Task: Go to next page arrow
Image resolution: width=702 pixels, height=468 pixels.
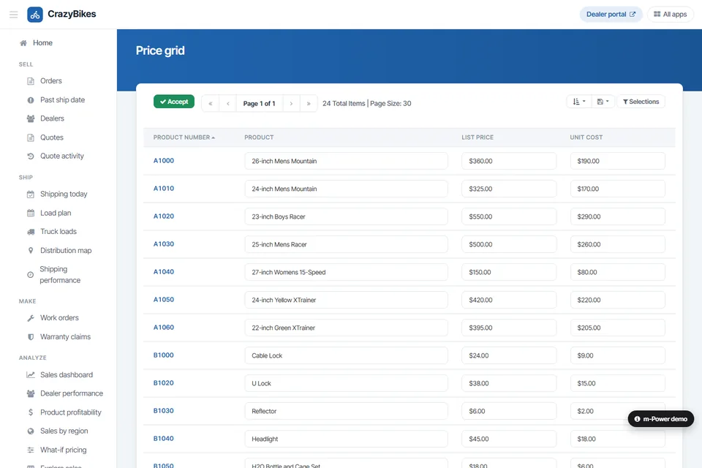Action: pyautogui.click(x=291, y=103)
